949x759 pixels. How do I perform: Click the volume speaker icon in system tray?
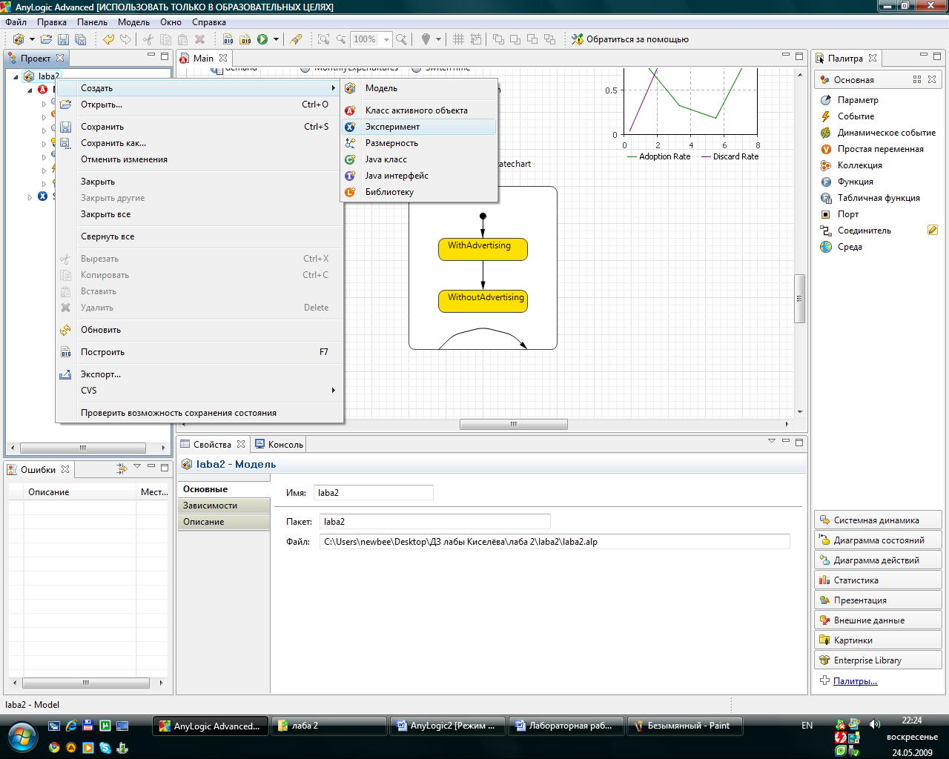(x=875, y=725)
